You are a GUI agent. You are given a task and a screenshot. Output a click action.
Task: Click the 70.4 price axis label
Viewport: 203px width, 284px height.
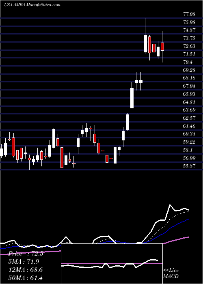tap(188, 62)
